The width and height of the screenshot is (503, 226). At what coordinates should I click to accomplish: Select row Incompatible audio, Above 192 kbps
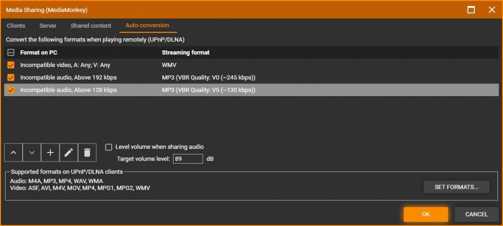(x=251, y=78)
